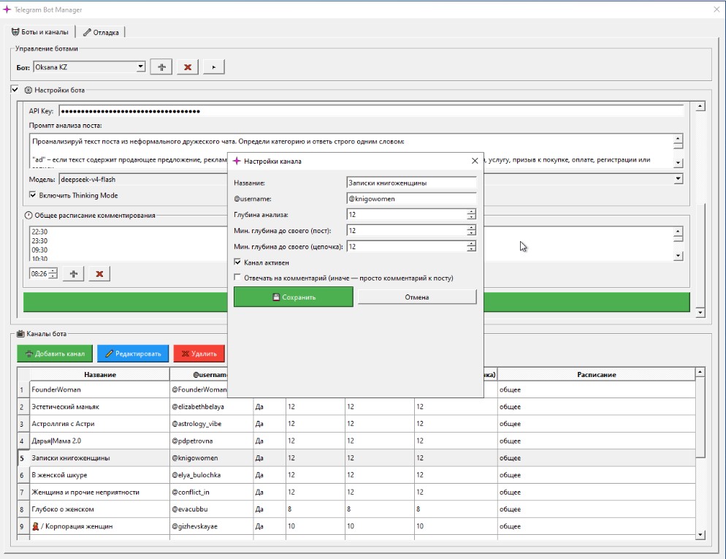Click the Удалить channel button
The image size is (726, 559).
pos(199,354)
